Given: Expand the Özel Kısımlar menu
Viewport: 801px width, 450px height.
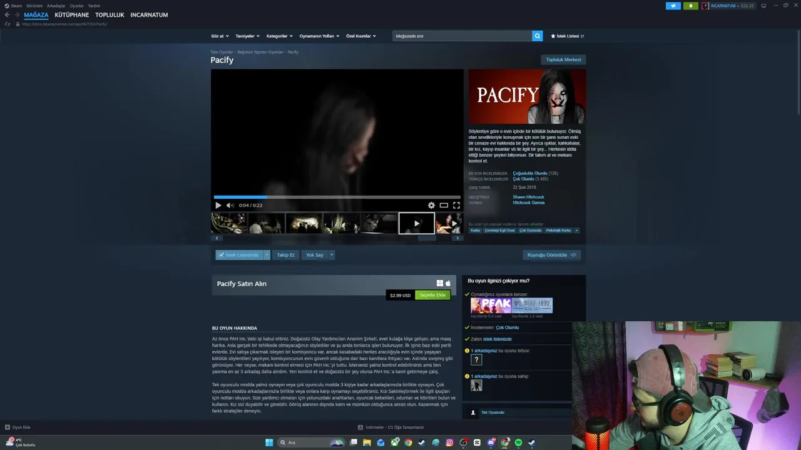Looking at the screenshot, I should click(x=361, y=36).
